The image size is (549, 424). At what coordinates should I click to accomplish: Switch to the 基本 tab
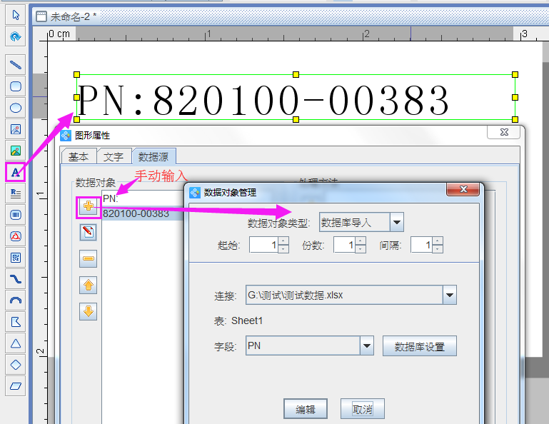(x=79, y=157)
